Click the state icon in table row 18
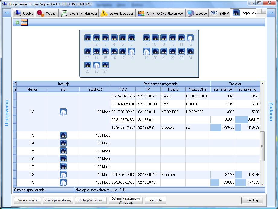Screen dimensions: 278x209 [63, 175]
